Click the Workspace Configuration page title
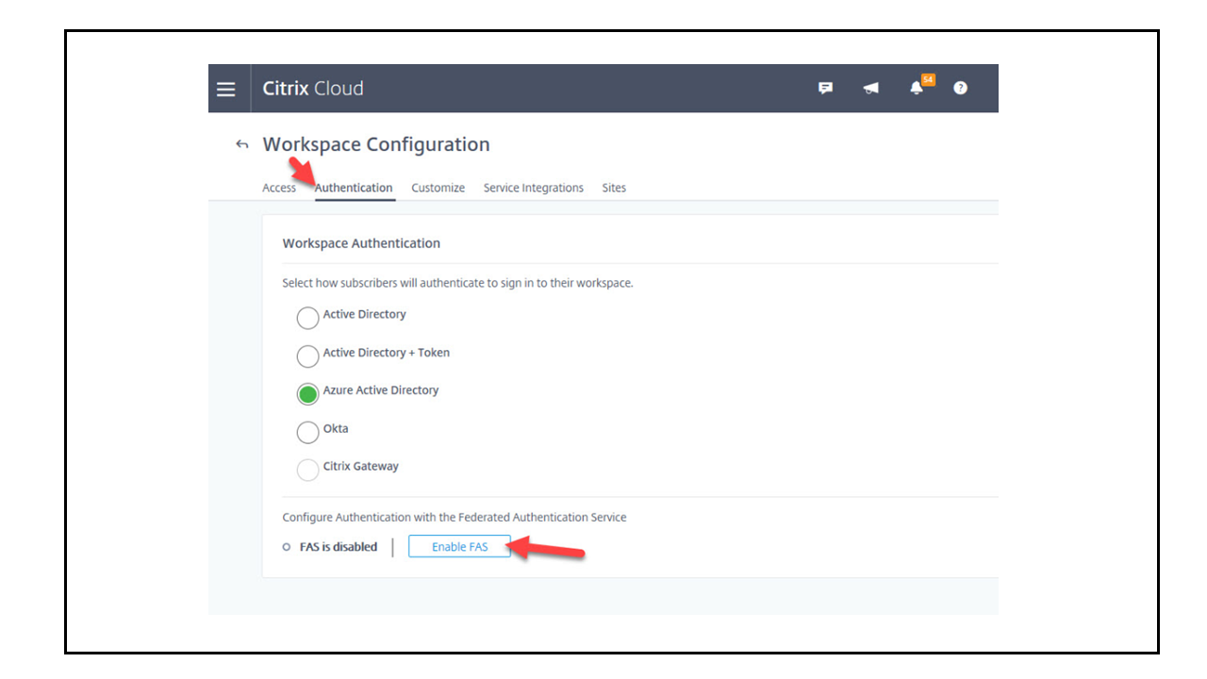 click(x=376, y=144)
